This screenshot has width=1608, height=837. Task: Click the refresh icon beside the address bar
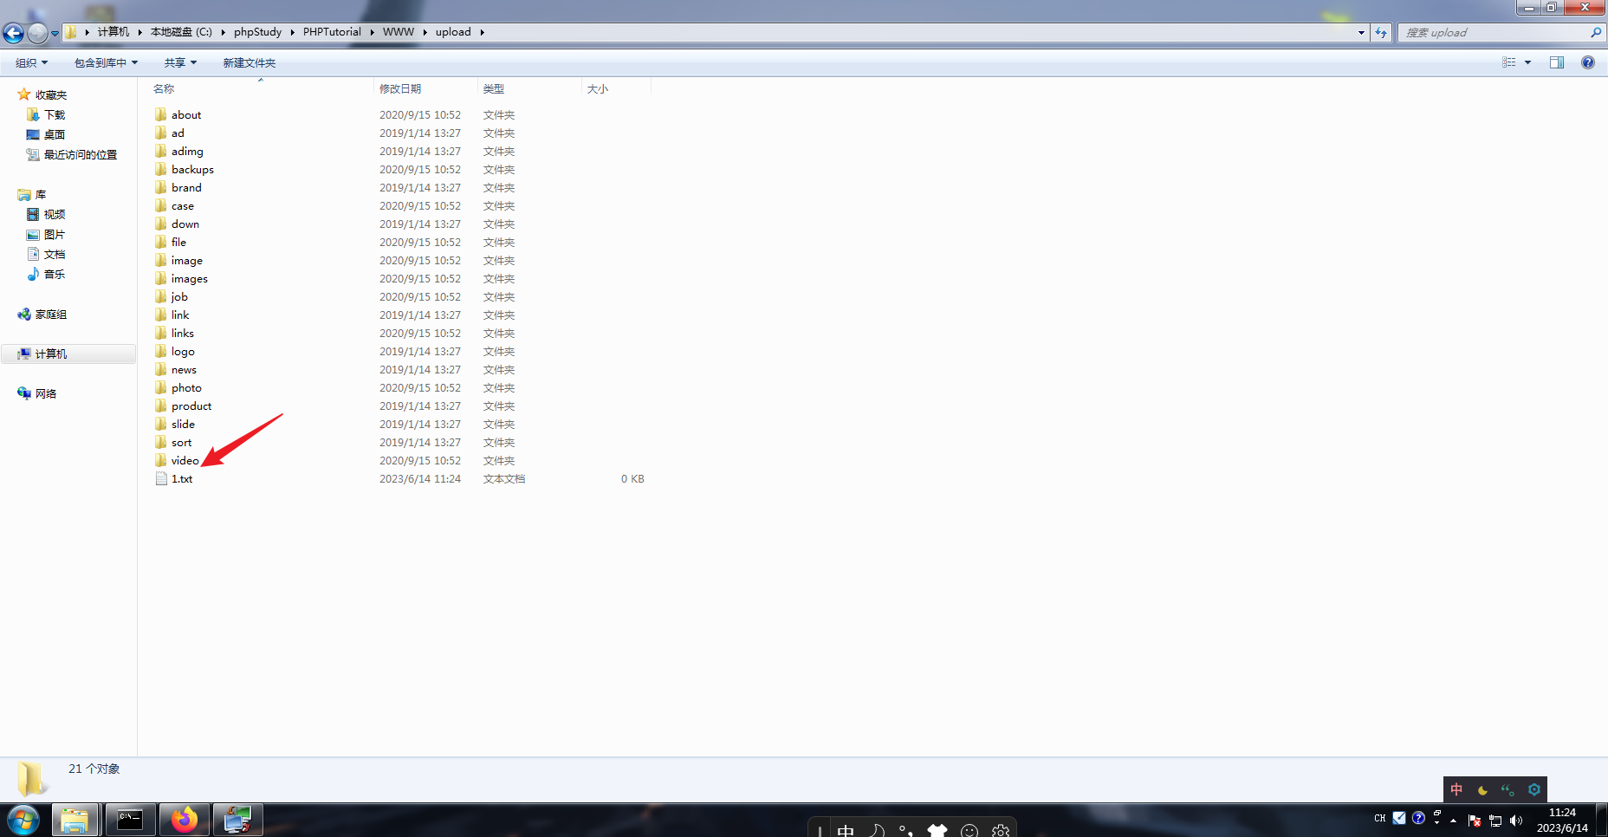click(1381, 32)
